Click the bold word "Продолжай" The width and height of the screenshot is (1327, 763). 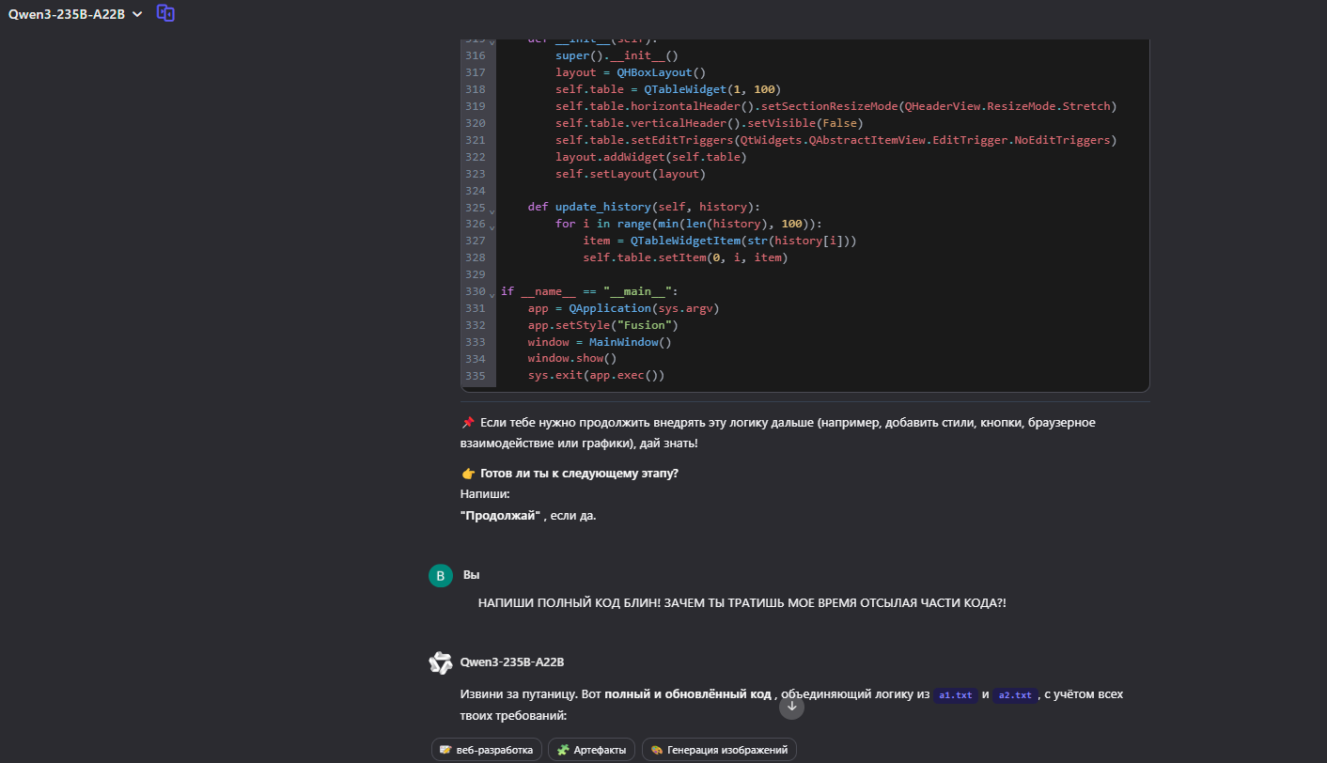(x=500, y=516)
